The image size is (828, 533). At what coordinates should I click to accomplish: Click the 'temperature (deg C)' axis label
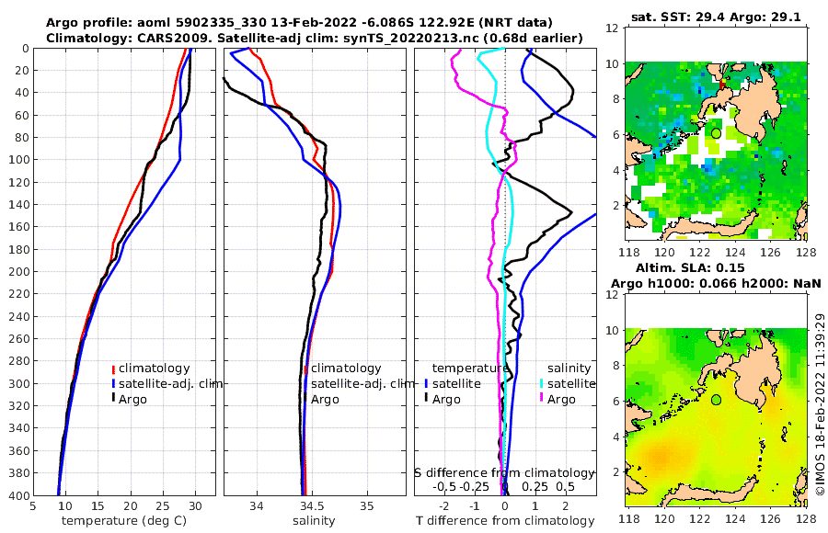point(124,521)
